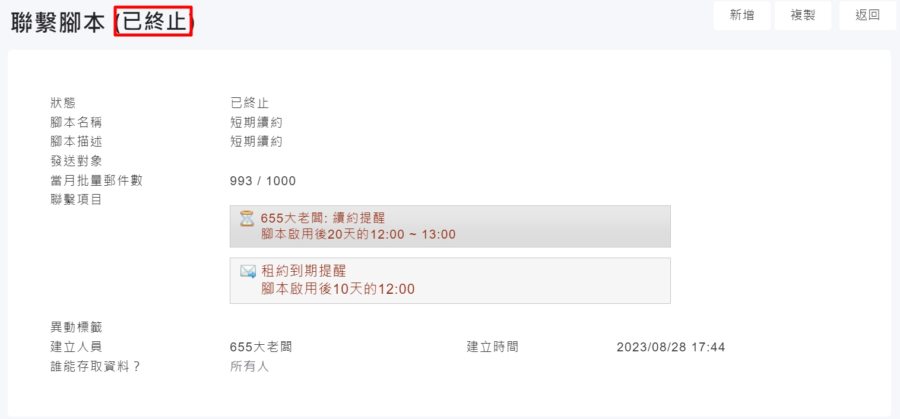Click the 腳本啟用後10天的12:00 schedule text
Screen dimensions: 900x419
click(338, 289)
